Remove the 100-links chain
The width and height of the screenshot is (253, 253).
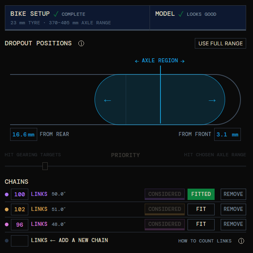pyautogui.click(x=233, y=194)
